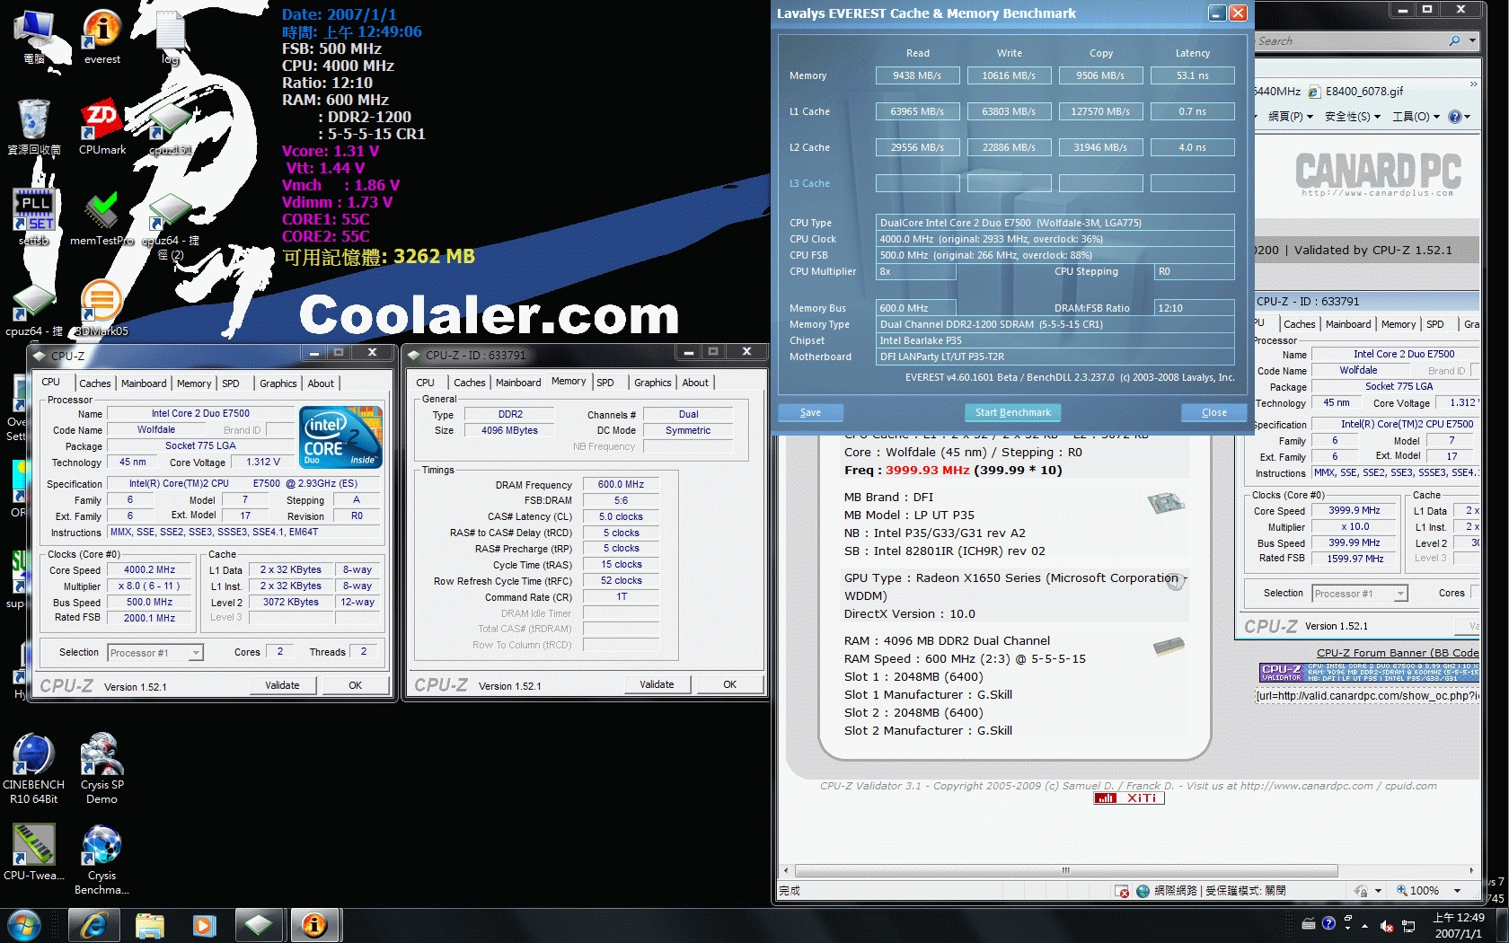Open the 安全性(S) dropdown menu
The height and width of the screenshot is (943, 1509).
click(1352, 117)
